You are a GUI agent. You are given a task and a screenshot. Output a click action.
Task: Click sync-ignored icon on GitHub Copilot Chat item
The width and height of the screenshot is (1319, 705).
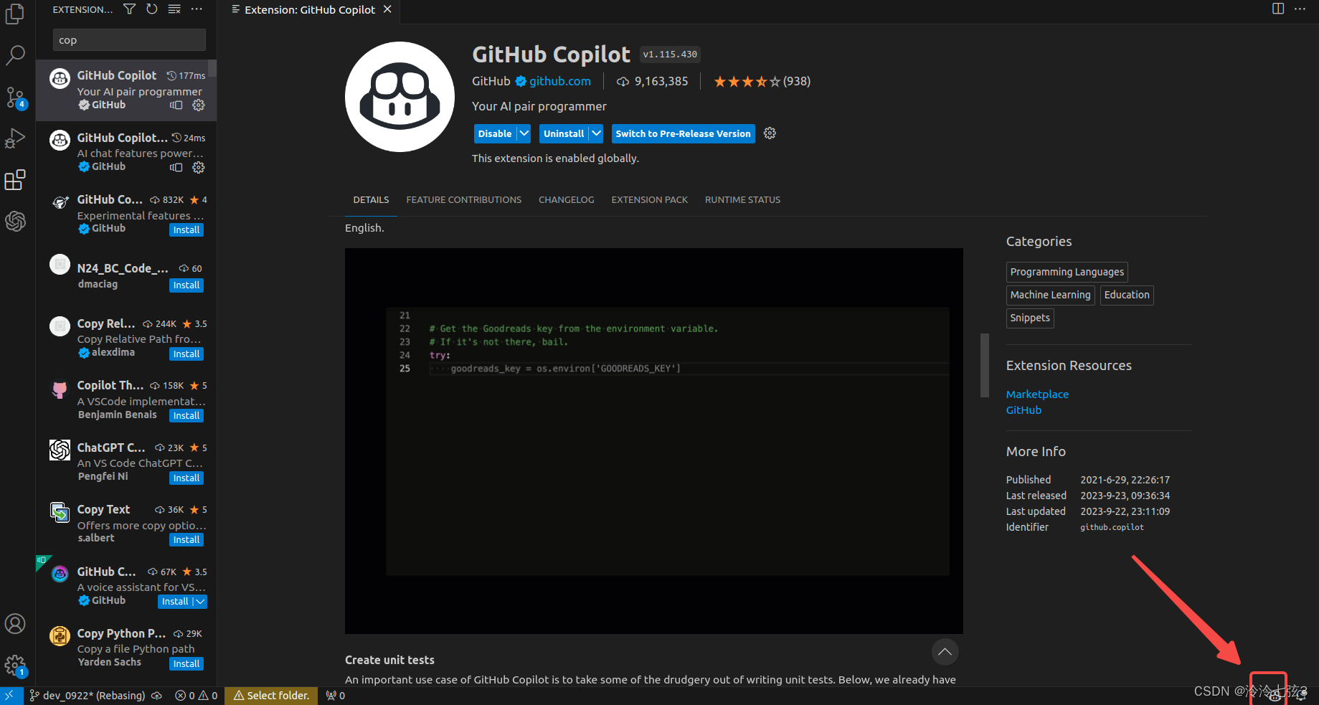coord(176,167)
